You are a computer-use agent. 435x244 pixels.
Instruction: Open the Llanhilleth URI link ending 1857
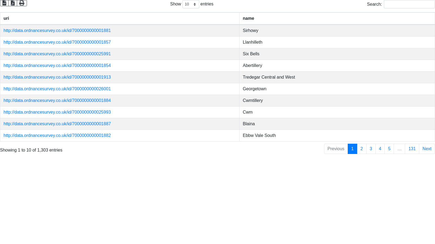[x=57, y=42]
